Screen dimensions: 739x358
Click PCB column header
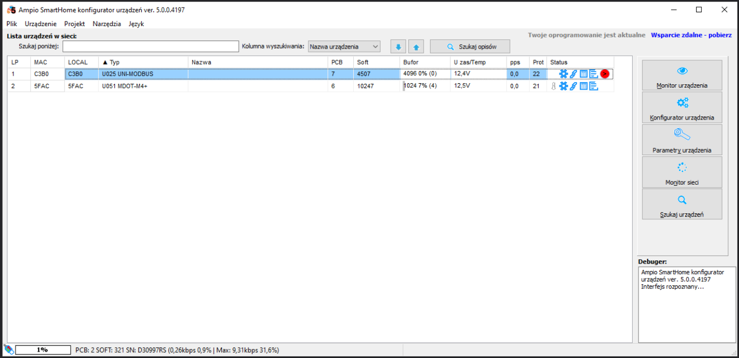coord(341,62)
